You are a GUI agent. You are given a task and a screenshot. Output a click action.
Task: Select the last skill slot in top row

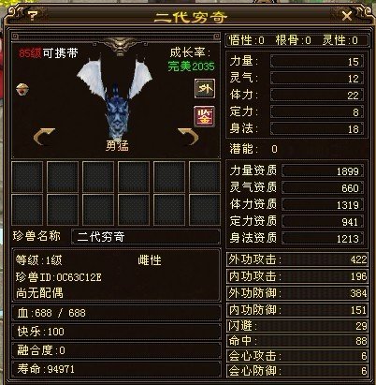coord(205,177)
